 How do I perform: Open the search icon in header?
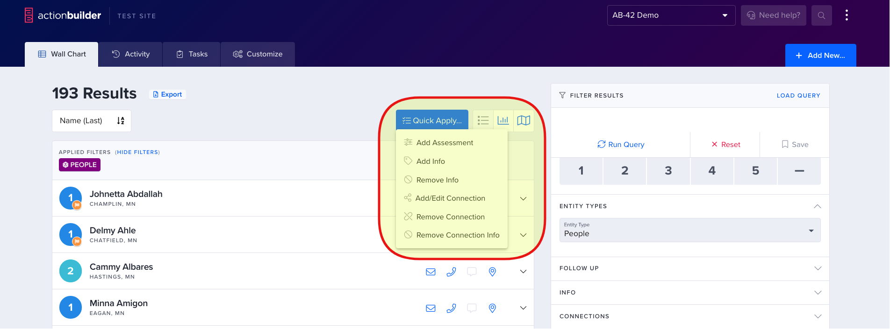[x=821, y=15]
